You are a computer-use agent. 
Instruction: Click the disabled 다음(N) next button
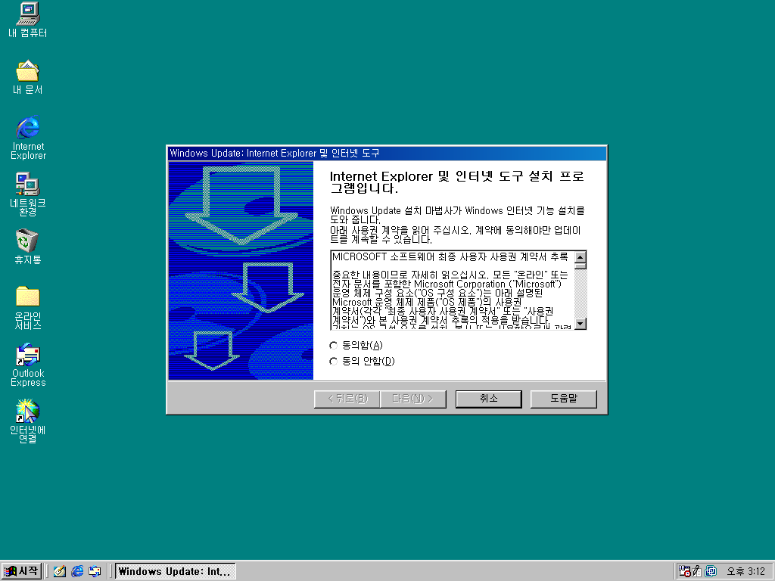(x=413, y=399)
